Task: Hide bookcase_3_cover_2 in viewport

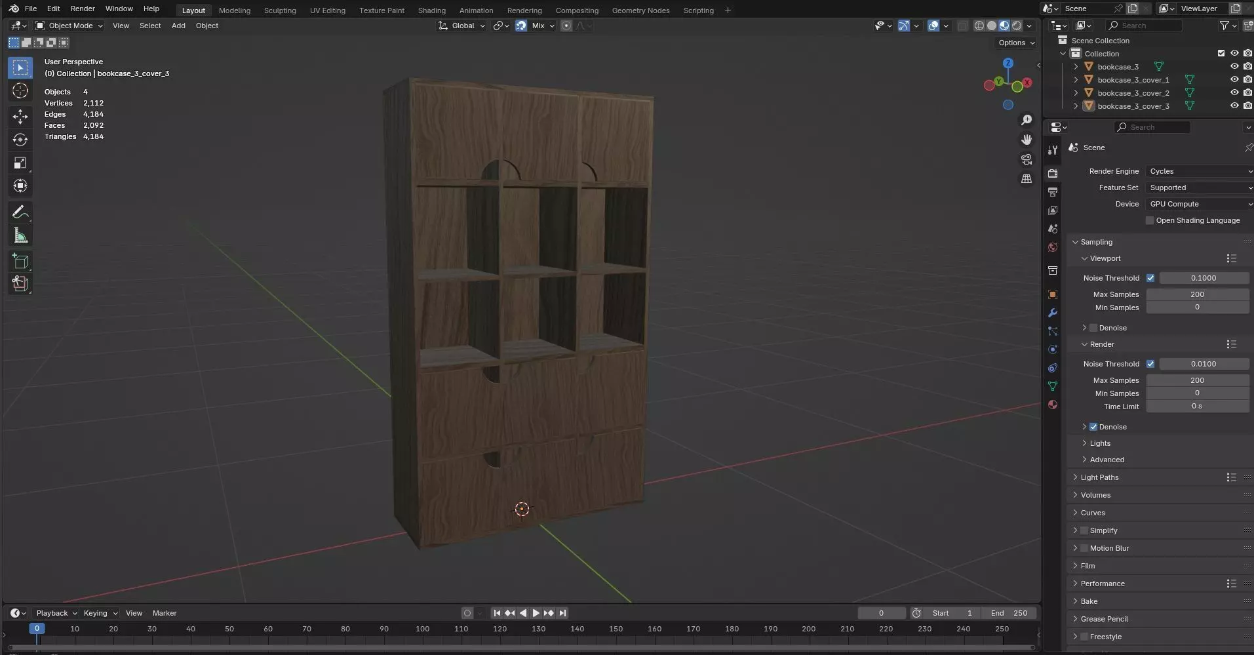Action: (1234, 92)
